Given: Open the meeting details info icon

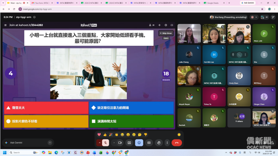Looking at the screenshot, I should [x=34, y=17].
